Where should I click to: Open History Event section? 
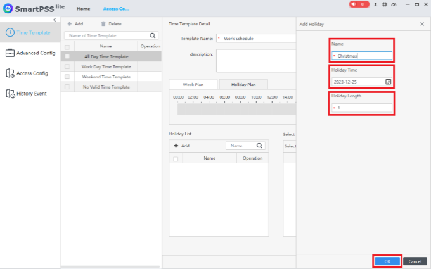[x=30, y=93]
